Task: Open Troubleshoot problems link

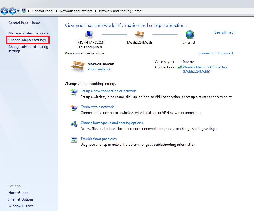Action: pyautogui.click(x=99, y=139)
